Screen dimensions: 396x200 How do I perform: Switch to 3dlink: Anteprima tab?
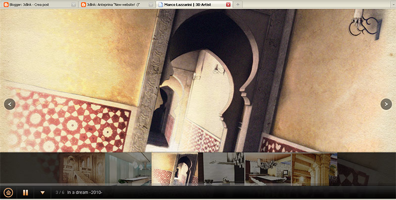[116, 4]
